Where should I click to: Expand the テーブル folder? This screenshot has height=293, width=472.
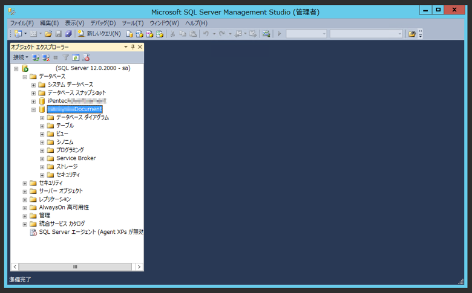tap(42, 126)
